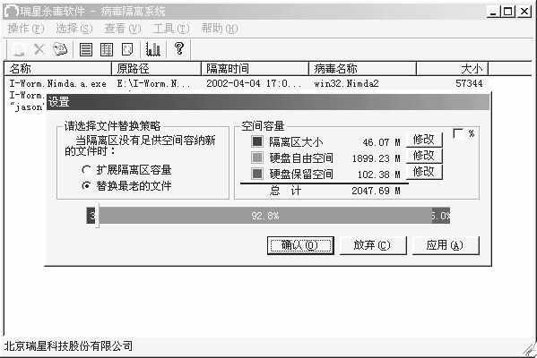This screenshot has width=537, height=358.
Task: Click 修改 next to 隔离区大小
Action: coord(424,140)
